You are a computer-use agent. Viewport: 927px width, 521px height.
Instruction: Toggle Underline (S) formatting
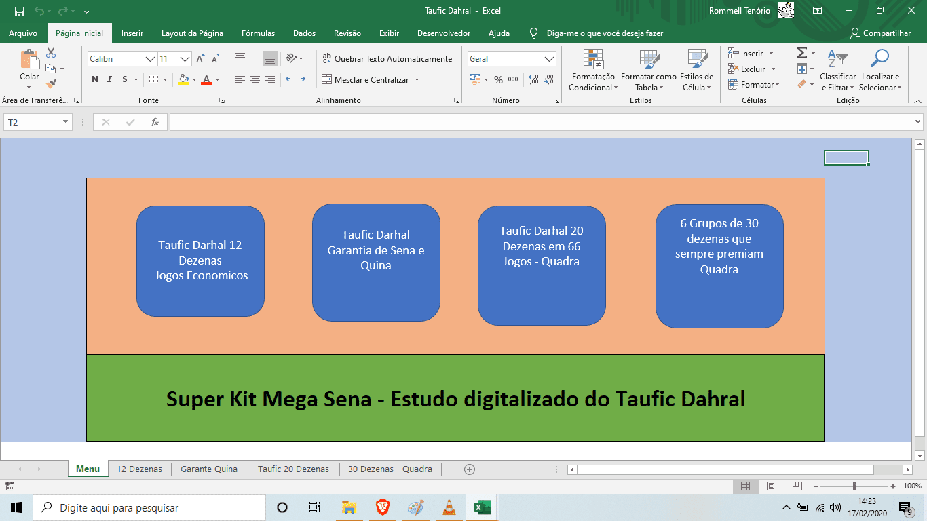coord(125,79)
